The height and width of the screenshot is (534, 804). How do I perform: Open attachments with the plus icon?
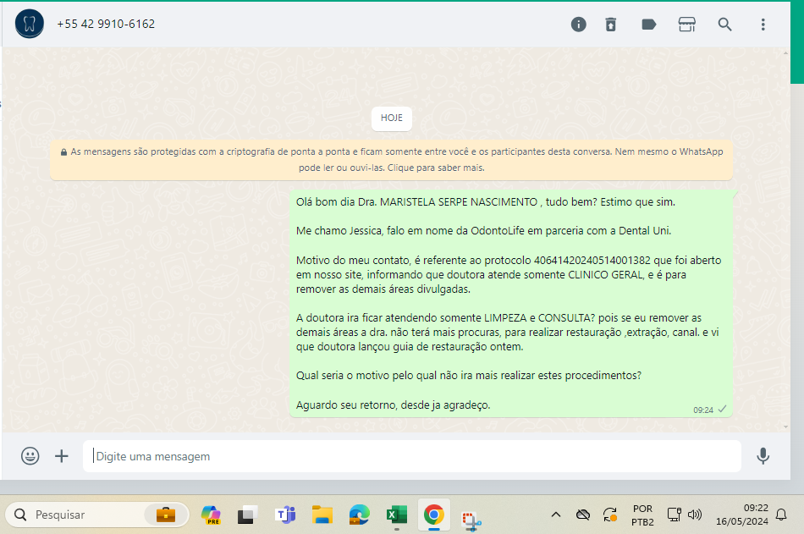pos(62,455)
